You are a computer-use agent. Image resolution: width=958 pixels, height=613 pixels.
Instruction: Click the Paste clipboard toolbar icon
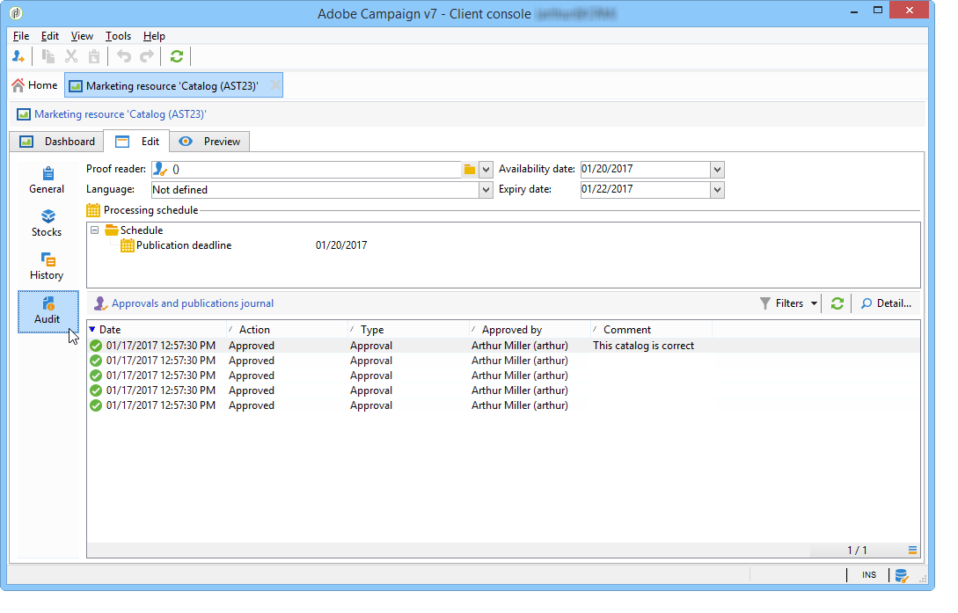coord(94,57)
